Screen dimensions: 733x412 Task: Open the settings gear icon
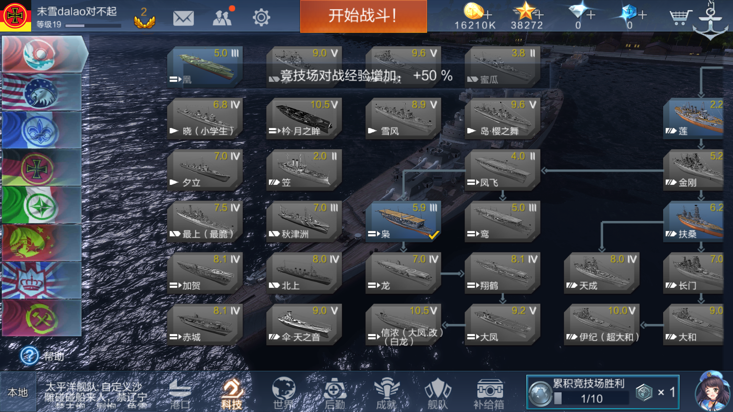(x=261, y=18)
